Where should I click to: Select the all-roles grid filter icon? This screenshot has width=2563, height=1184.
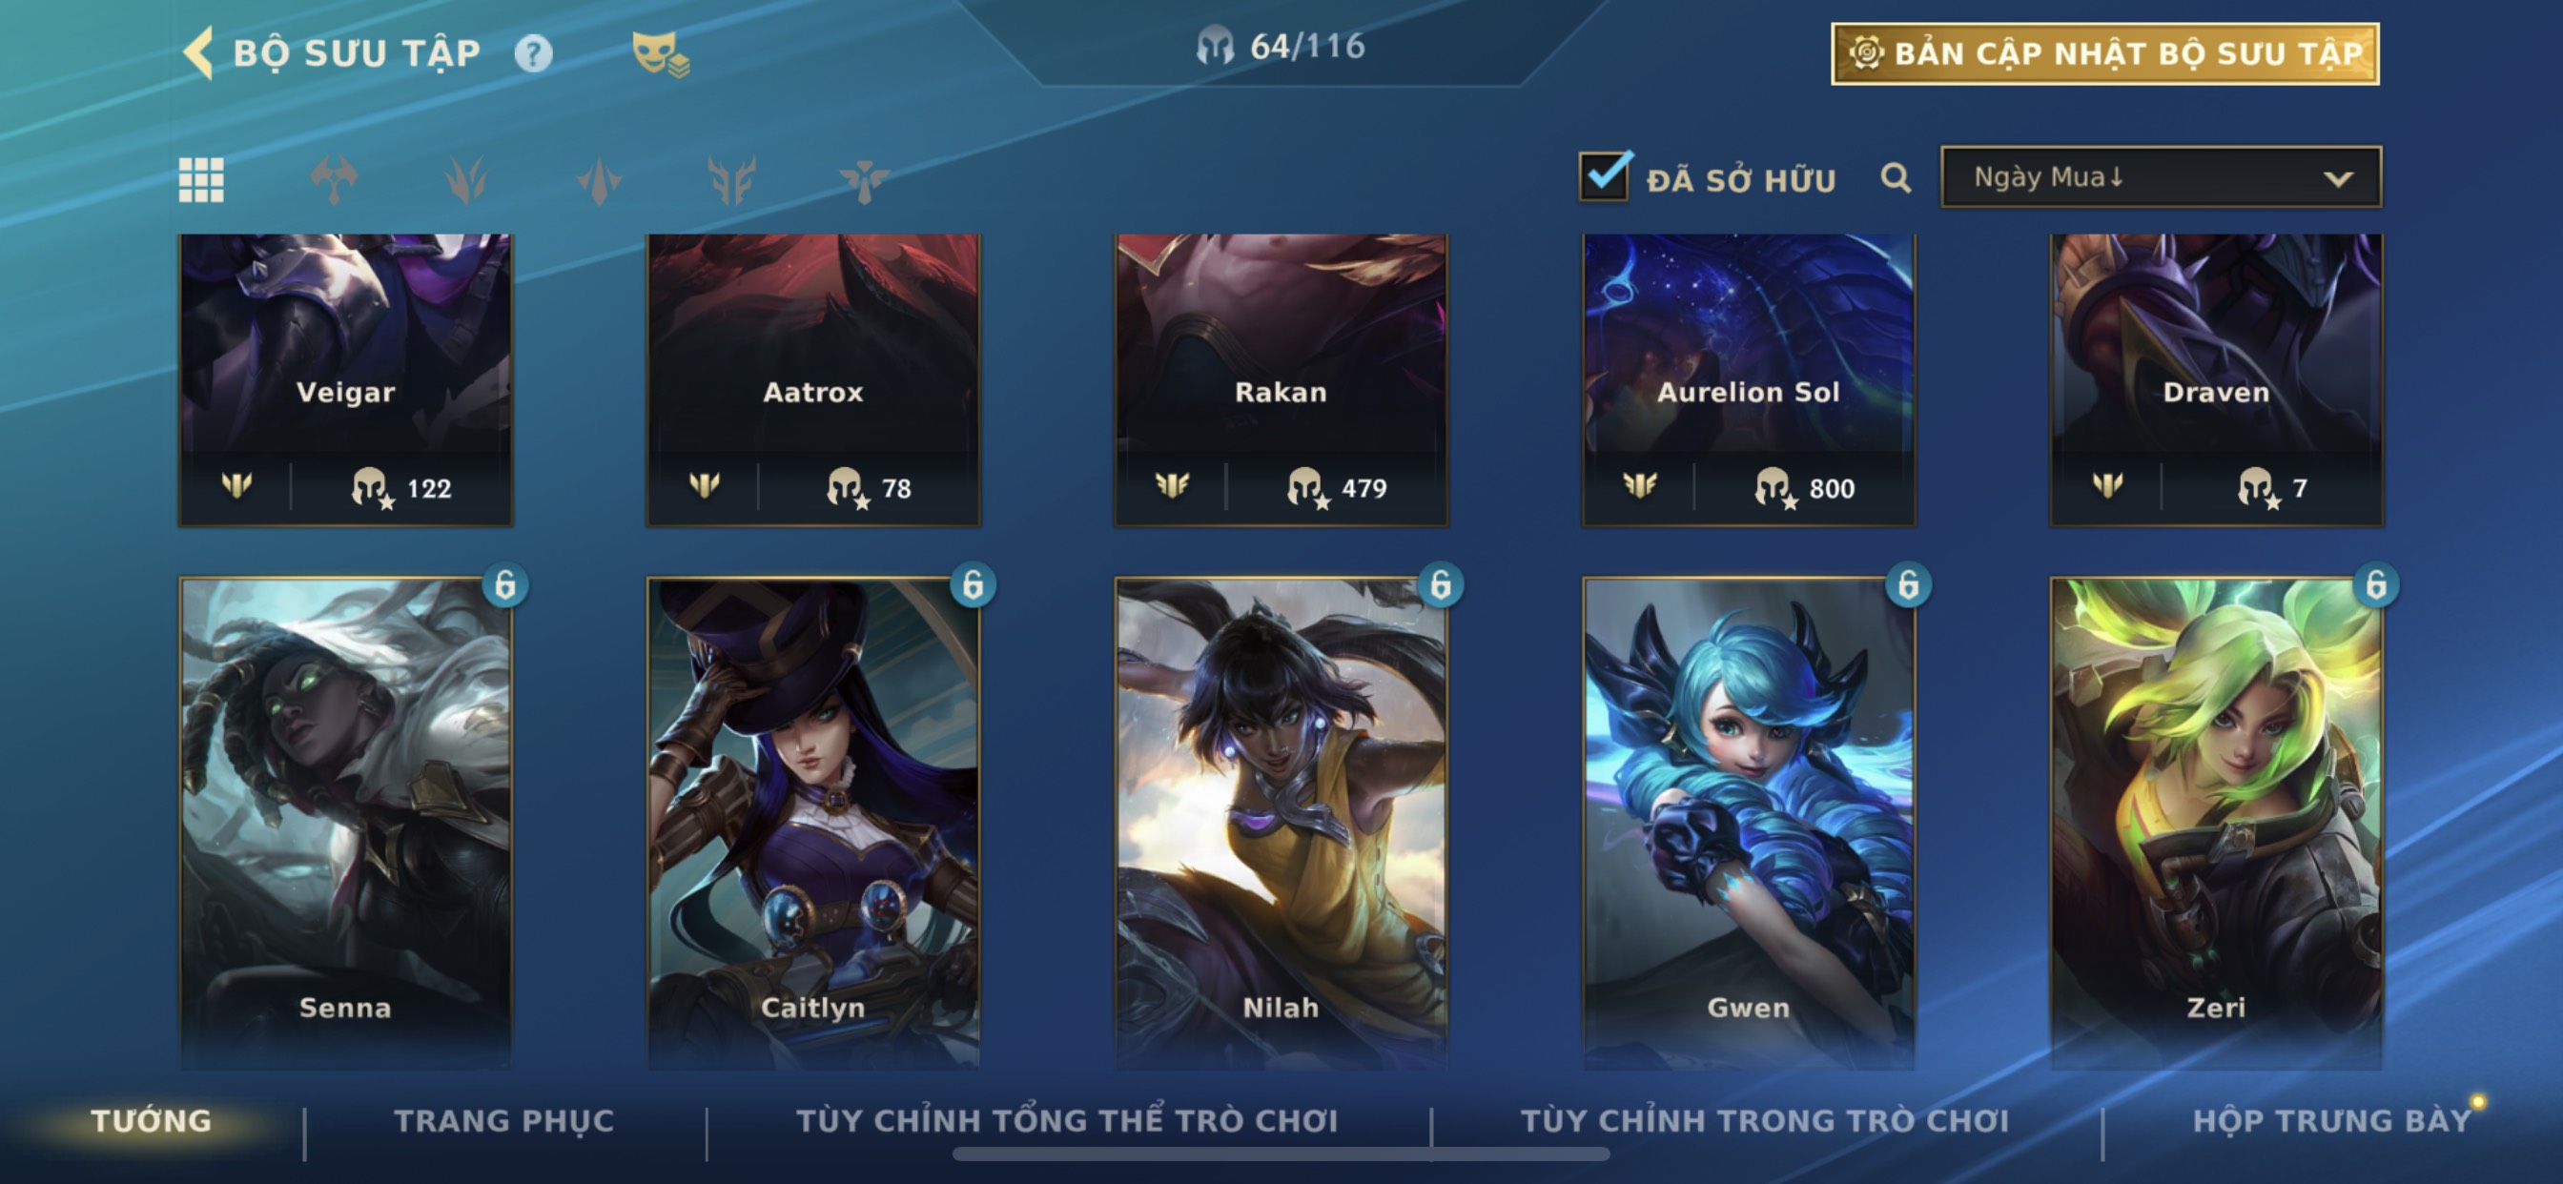(201, 180)
